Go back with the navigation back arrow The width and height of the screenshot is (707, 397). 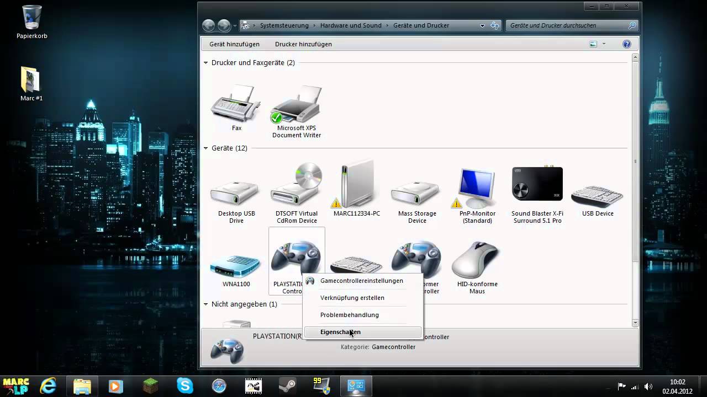pyautogui.click(x=208, y=25)
